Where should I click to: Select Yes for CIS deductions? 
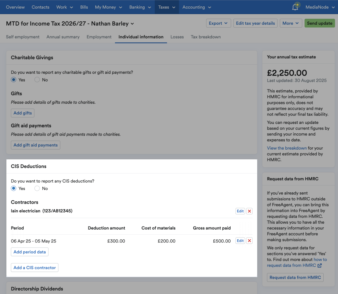click(x=14, y=188)
